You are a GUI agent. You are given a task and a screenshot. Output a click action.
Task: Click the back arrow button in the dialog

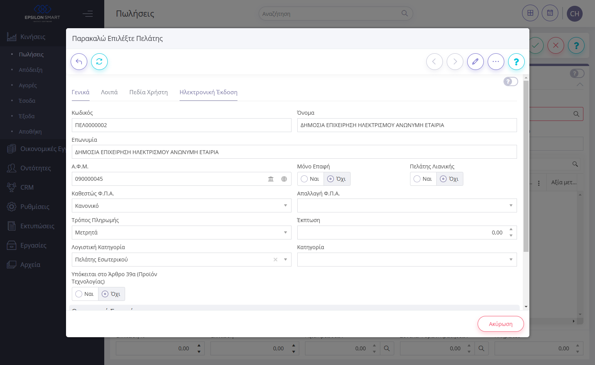(79, 61)
